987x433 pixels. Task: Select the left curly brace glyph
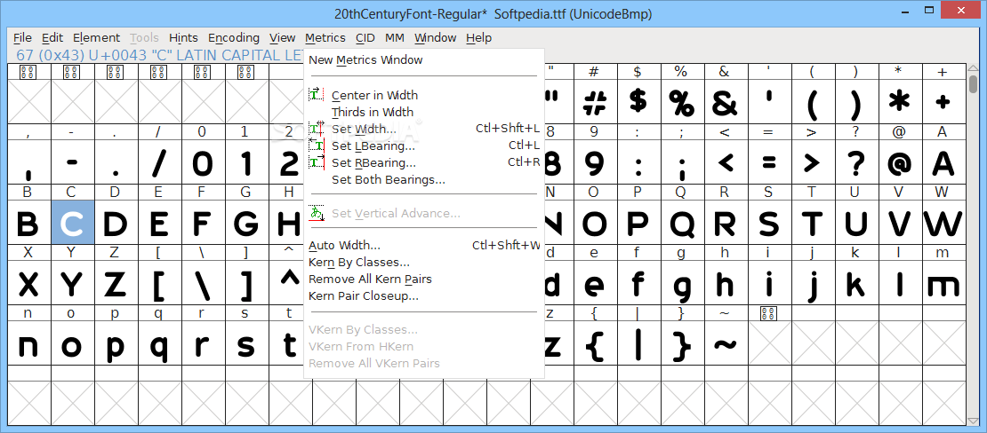point(594,343)
